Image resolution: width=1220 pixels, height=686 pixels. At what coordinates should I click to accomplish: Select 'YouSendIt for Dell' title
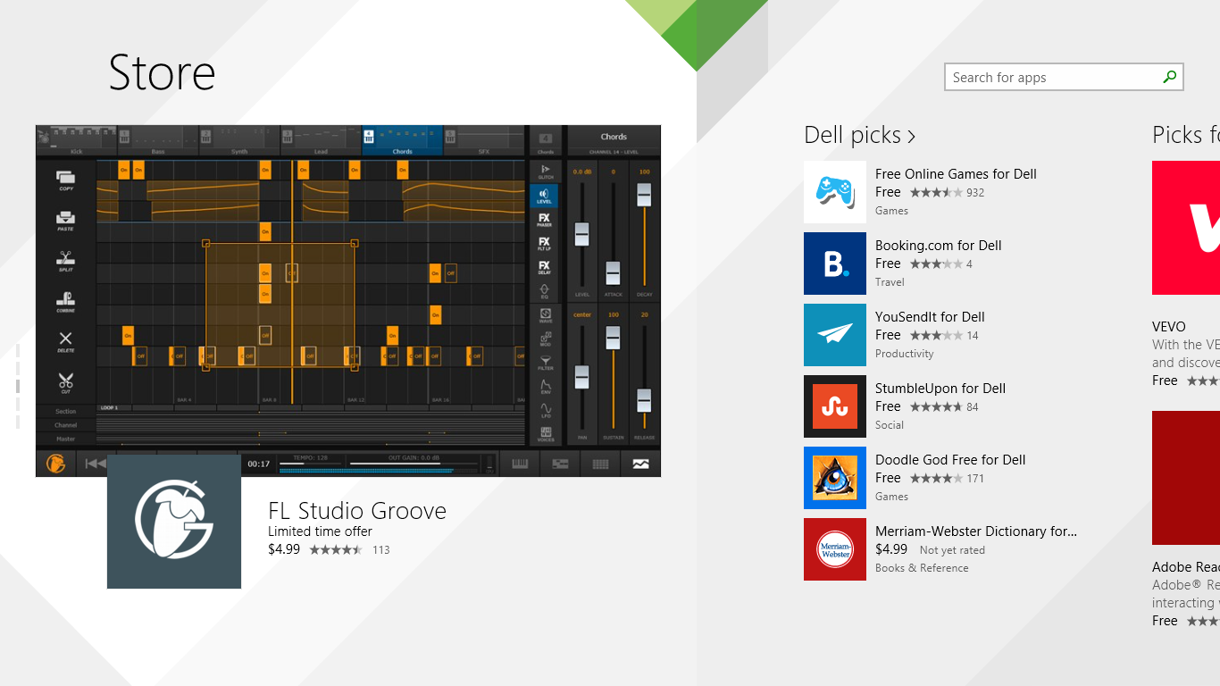930,317
